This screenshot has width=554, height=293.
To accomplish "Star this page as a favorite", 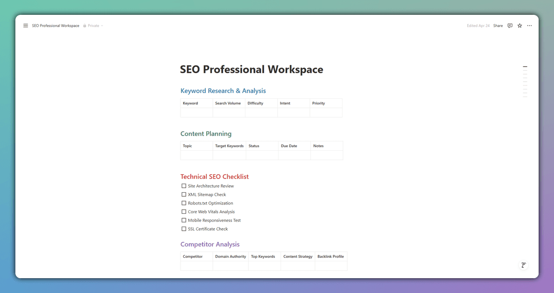I will point(520,26).
